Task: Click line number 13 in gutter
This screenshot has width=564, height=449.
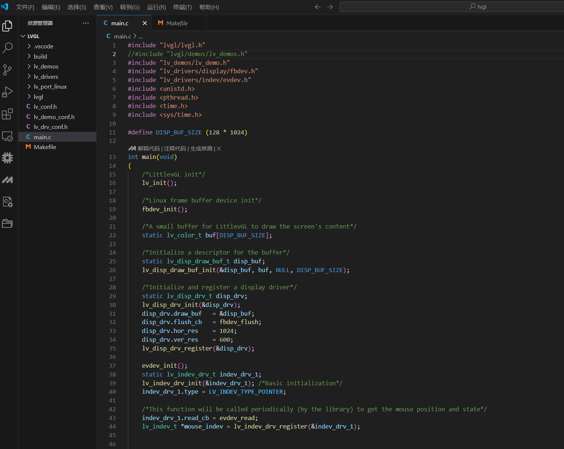Action: pos(112,157)
